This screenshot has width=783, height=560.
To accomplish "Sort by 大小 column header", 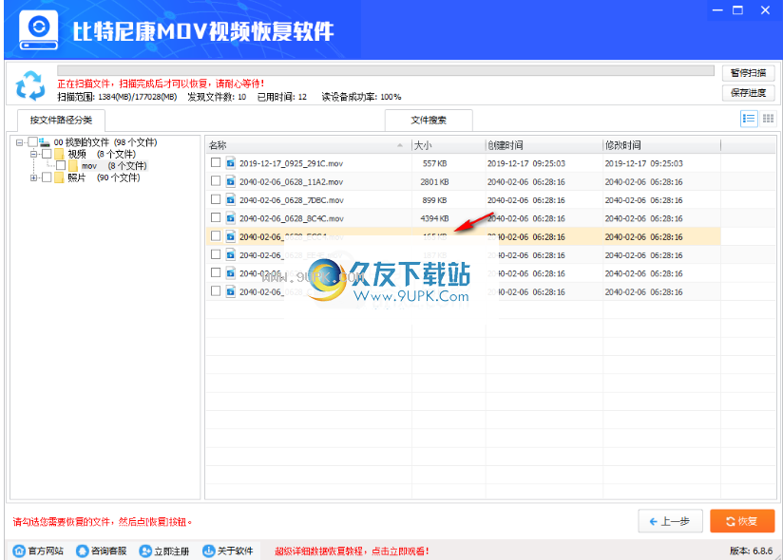I will coord(449,145).
